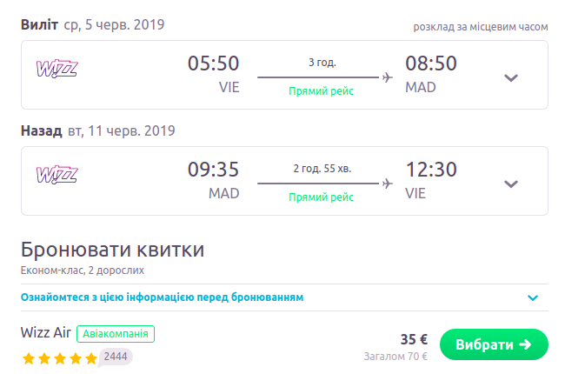Open the 'Ознайомтеся з цією інформацією' link
This screenshot has width=565, height=374.
163,297
